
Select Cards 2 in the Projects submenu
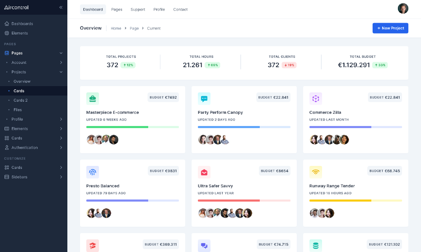coord(20,100)
